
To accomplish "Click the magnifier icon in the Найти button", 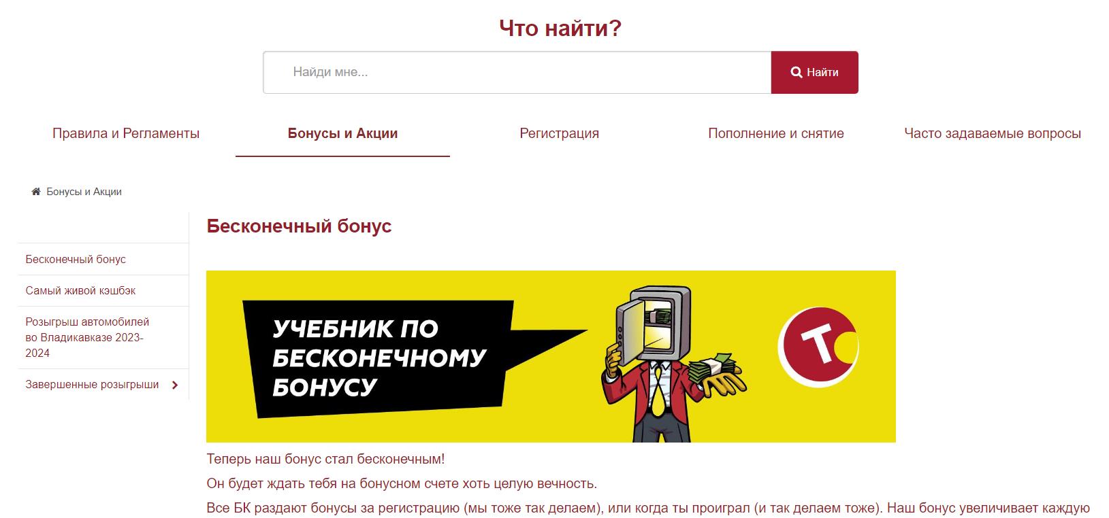I will [796, 72].
